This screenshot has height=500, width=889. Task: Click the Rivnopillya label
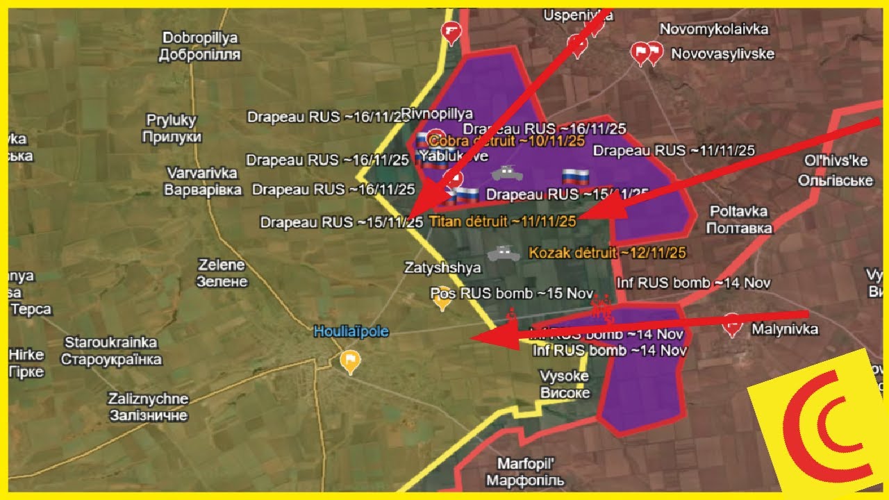pos(437,114)
